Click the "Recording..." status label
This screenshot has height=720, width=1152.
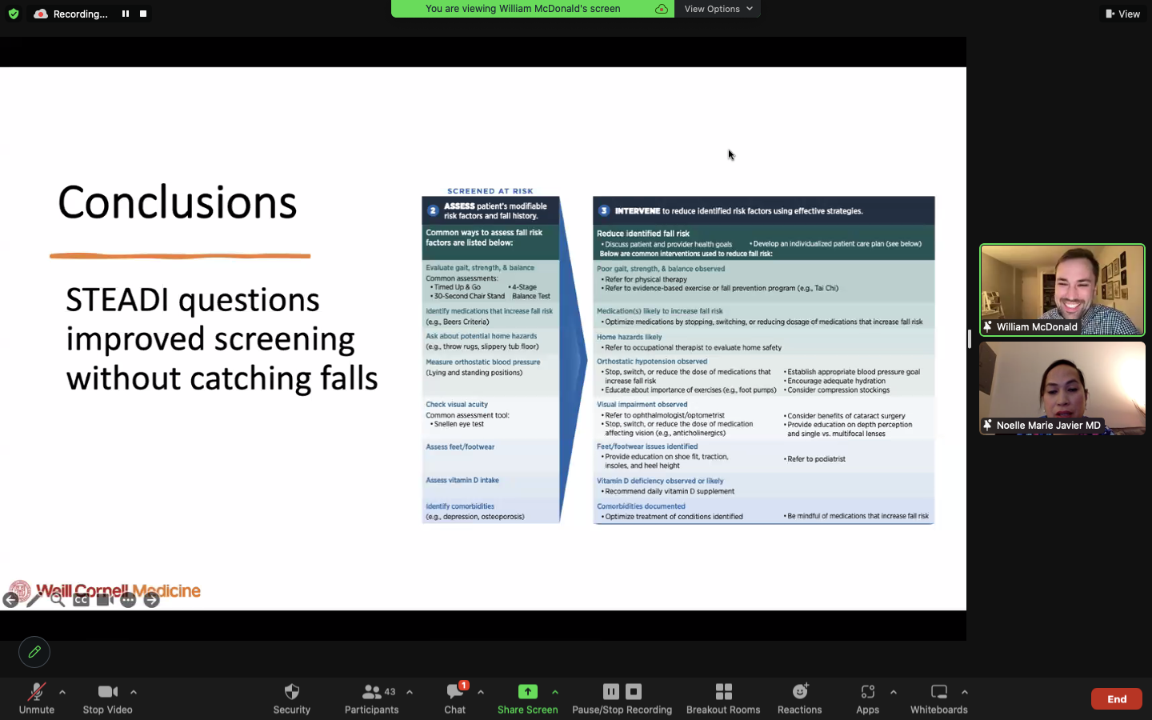pyautogui.click(x=81, y=14)
